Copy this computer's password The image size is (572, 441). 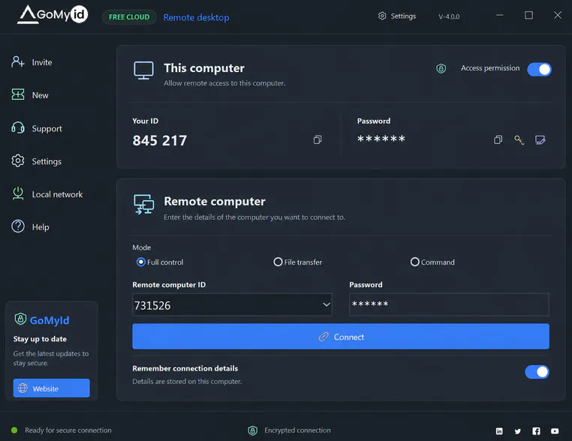click(x=498, y=139)
